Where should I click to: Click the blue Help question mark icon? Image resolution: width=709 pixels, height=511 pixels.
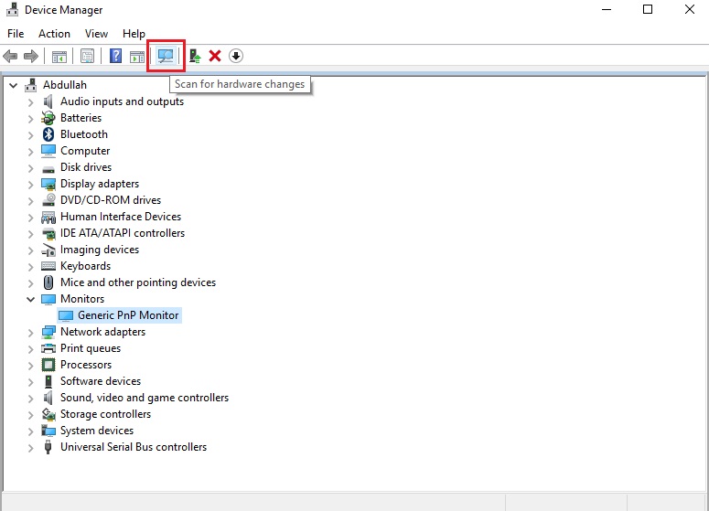click(x=116, y=56)
